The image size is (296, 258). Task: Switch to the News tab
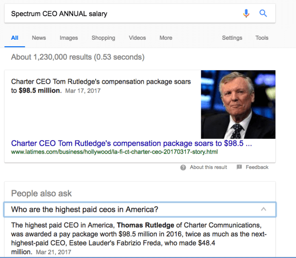[x=39, y=38]
